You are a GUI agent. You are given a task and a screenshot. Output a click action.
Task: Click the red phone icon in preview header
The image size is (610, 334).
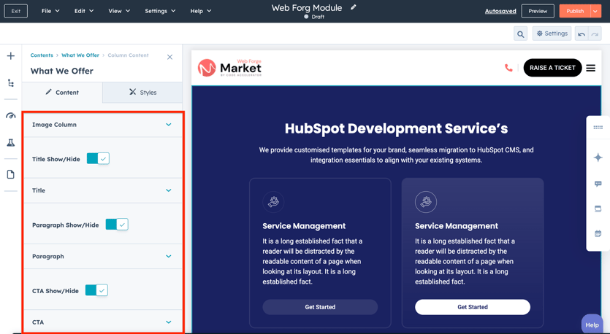coord(508,68)
